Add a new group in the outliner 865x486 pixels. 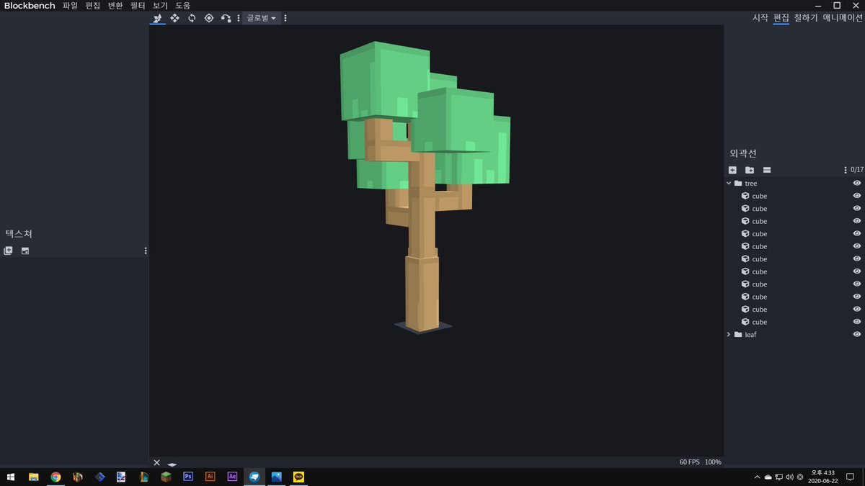tap(750, 170)
